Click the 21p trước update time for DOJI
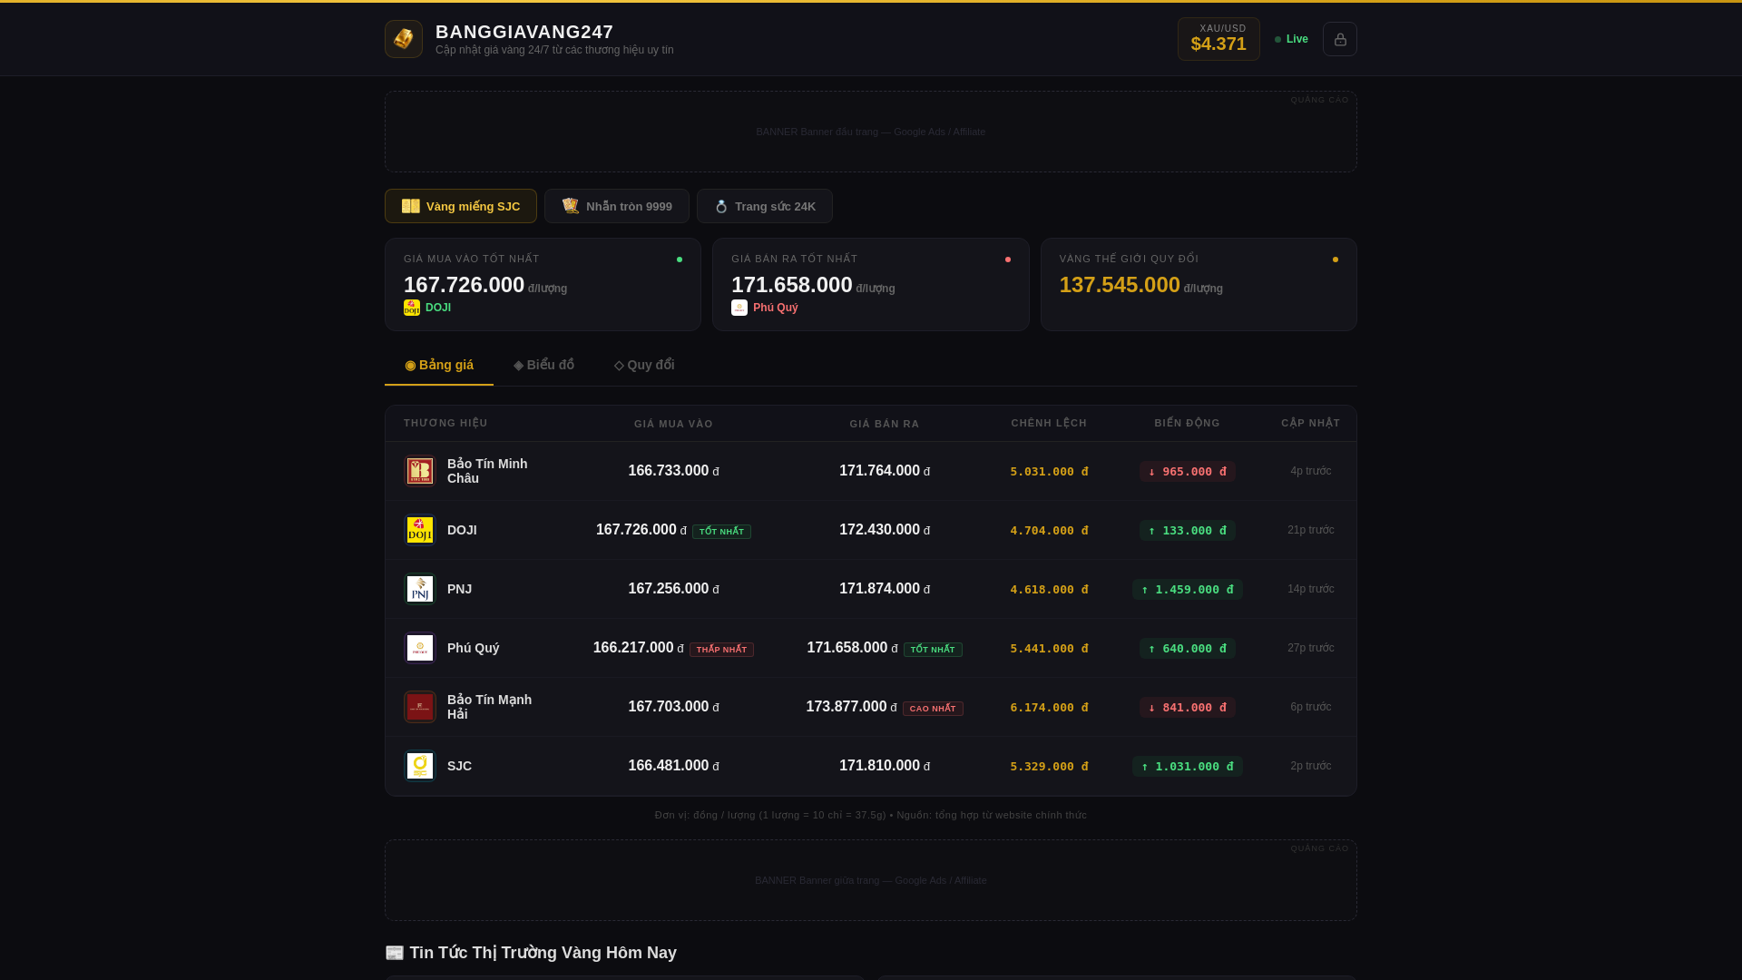The image size is (1742, 980). [1310, 530]
